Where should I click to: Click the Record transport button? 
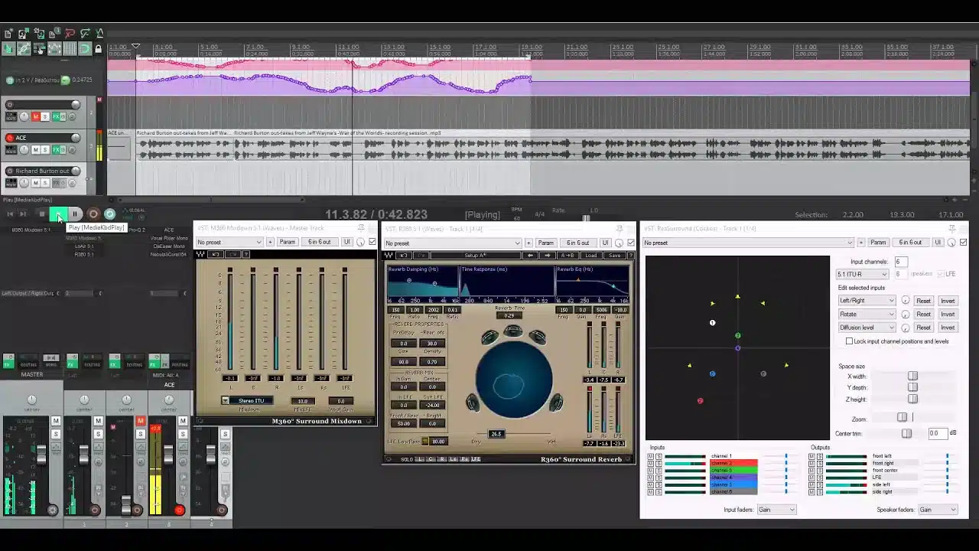(x=93, y=214)
